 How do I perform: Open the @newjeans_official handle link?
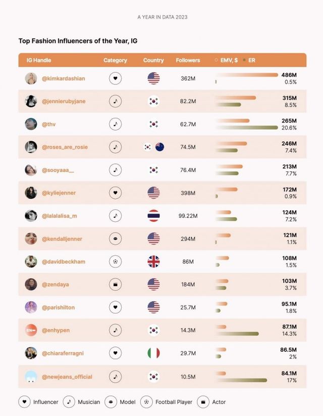[67, 377]
